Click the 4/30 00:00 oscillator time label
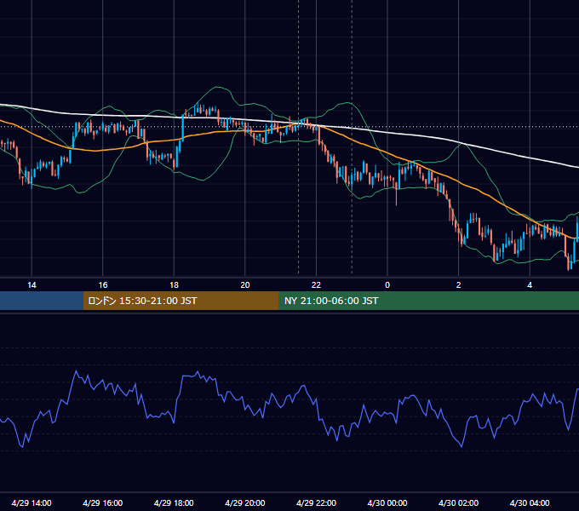Image resolution: width=579 pixels, height=511 pixels. point(387,502)
